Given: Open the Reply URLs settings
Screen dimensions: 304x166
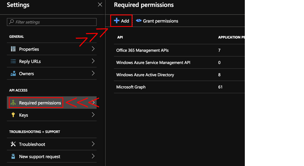Looking at the screenshot, I should (52, 61).
